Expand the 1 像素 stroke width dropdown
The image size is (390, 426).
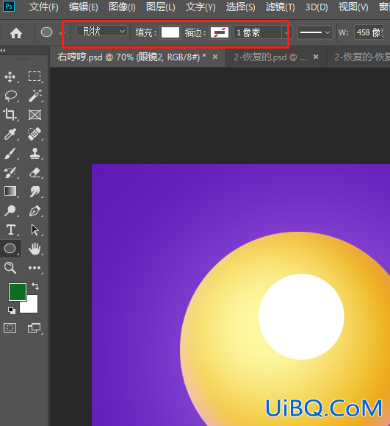pyautogui.click(x=286, y=32)
